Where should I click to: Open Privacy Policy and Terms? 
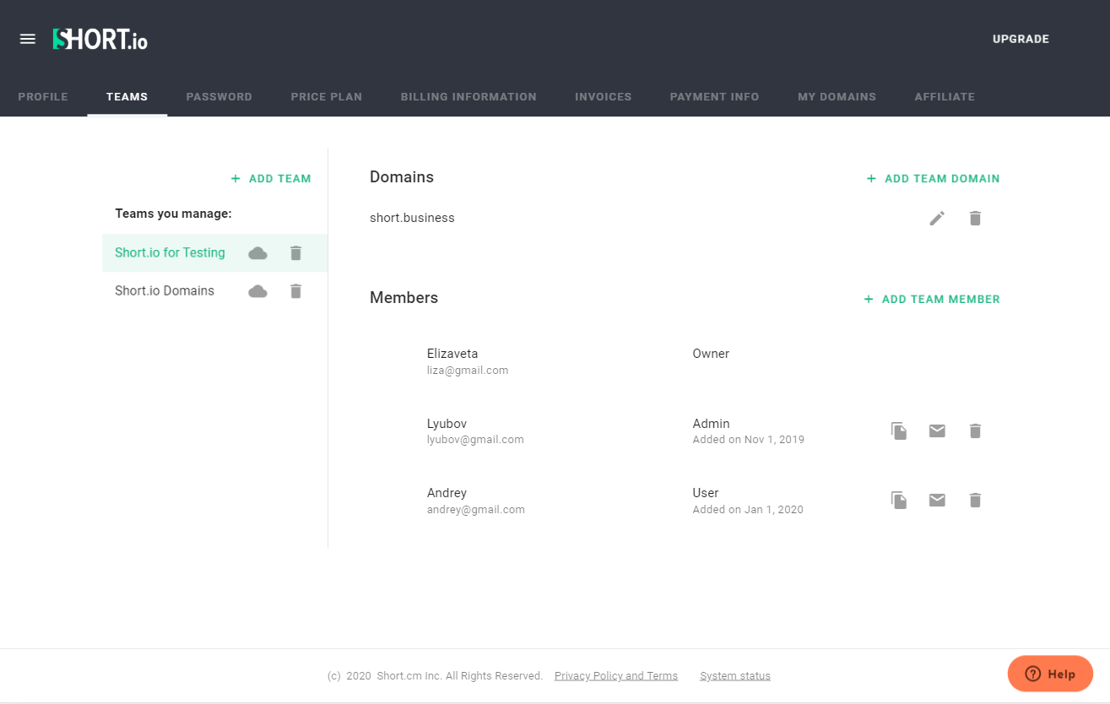point(615,675)
